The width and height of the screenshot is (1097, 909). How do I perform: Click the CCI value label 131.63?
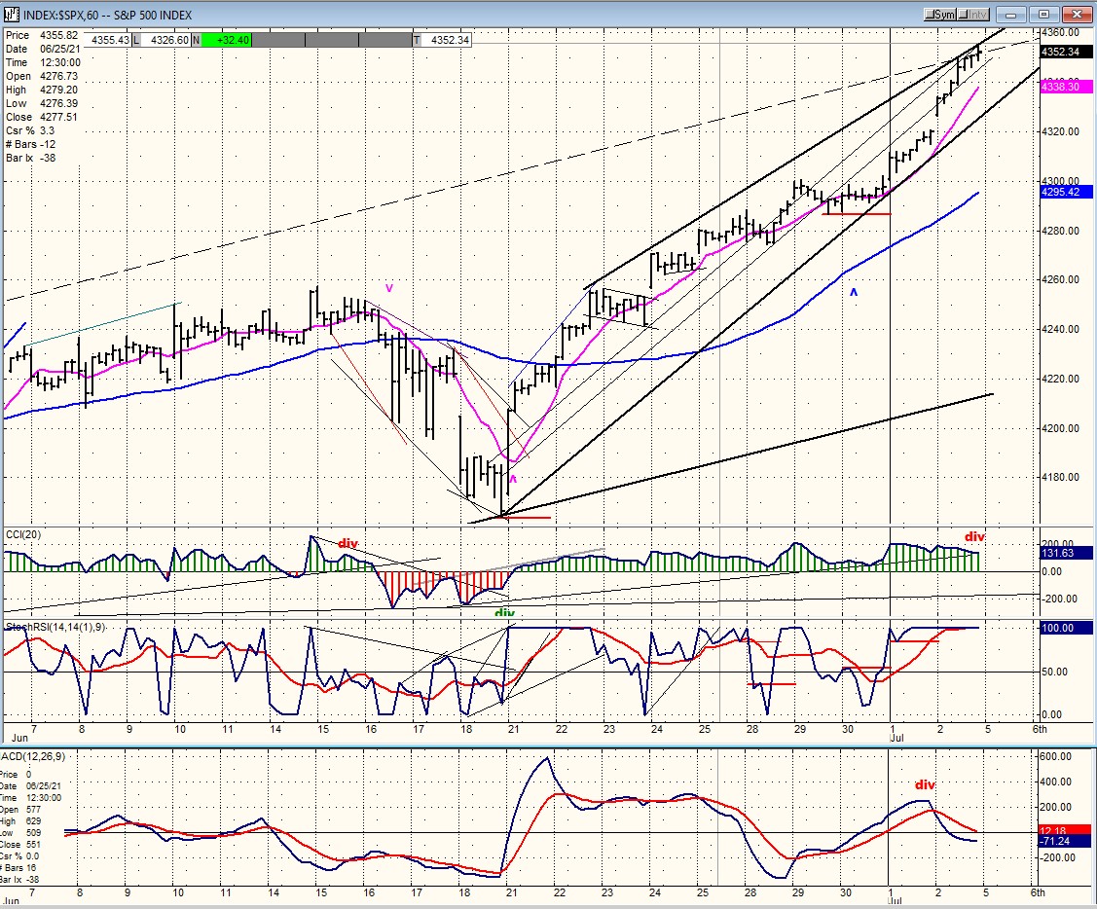point(1066,553)
